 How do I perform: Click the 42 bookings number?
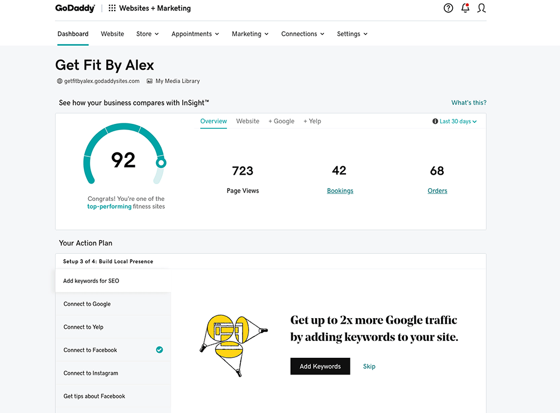tap(339, 170)
